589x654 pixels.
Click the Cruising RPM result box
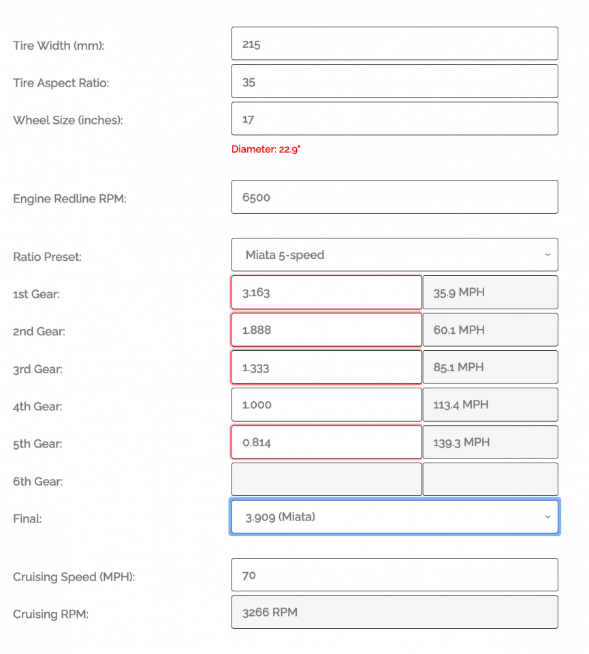[x=394, y=612]
